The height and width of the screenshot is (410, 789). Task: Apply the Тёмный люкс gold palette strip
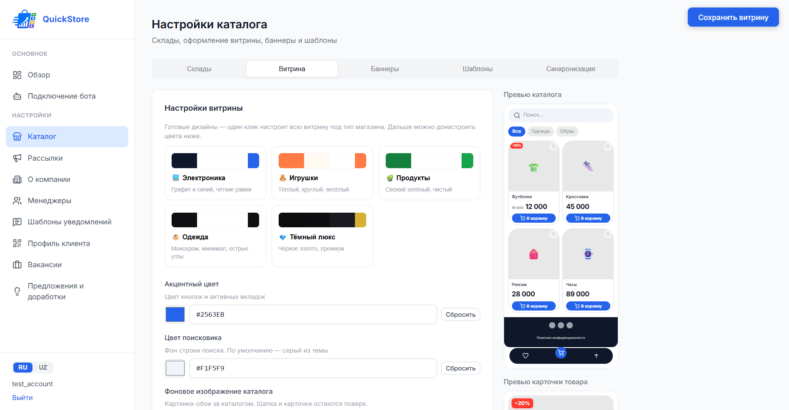tap(322, 220)
